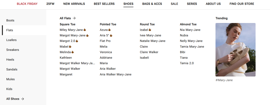This screenshot has width=270, height=105.
Task: Select Loafers in the sidebar
Action: [x=11, y=40]
